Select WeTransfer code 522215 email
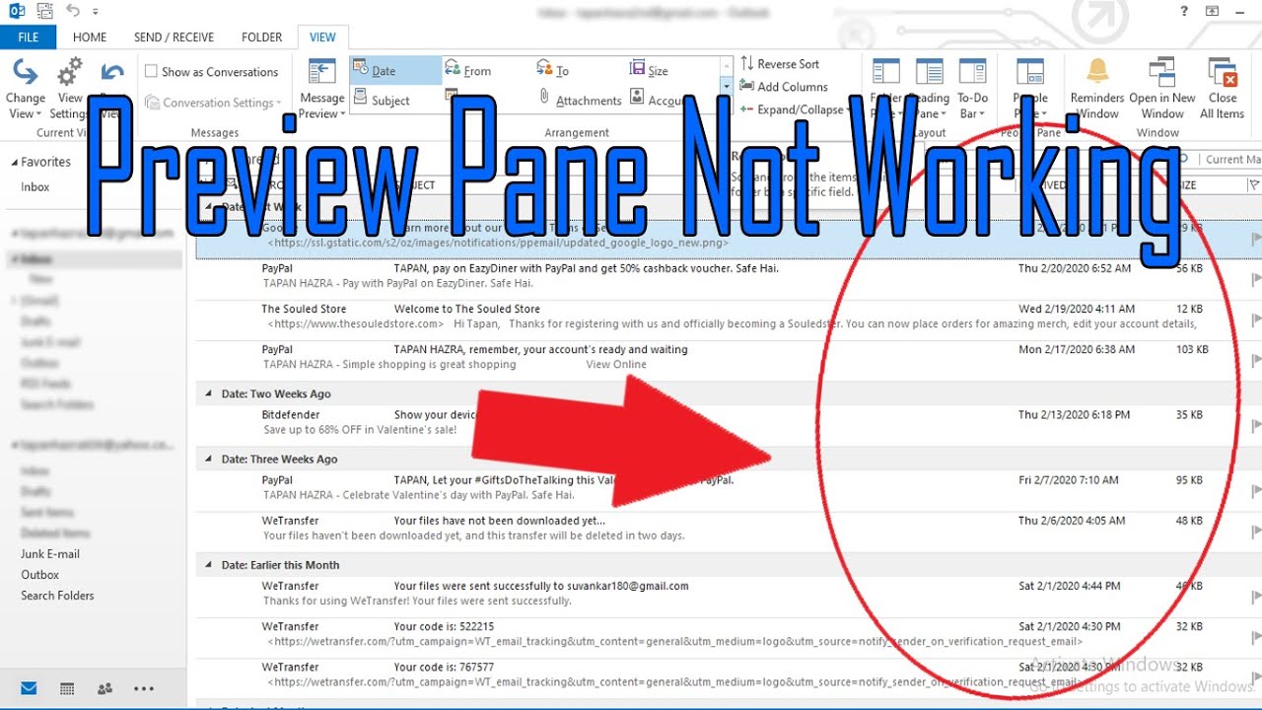Image resolution: width=1262 pixels, height=710 pixels. [x=719, y=633]
